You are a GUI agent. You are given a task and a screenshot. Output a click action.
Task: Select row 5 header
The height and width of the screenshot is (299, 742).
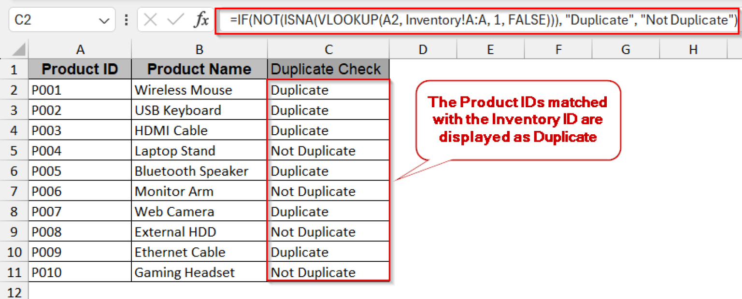[14, 151]
